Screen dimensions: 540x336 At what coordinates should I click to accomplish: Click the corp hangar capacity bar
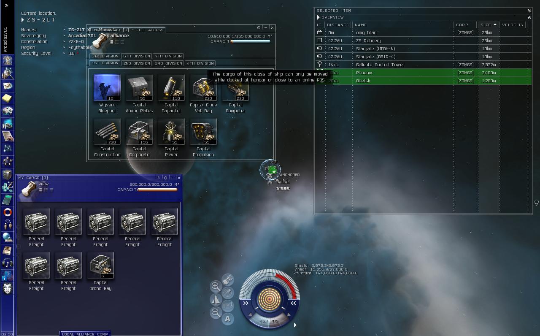coord(251,42)
